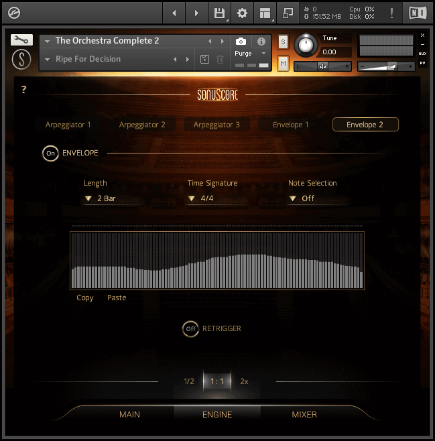435x441 pixels.
Task: Open the workspace layout icon
Action: (265, 13)
